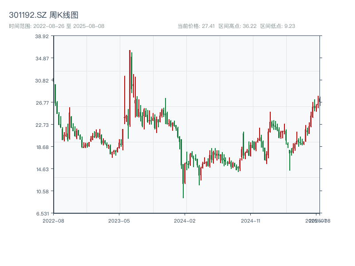Select the 2024-02 x-axis date label
Screen dimensions: 355x266
(x=185, y=220)
